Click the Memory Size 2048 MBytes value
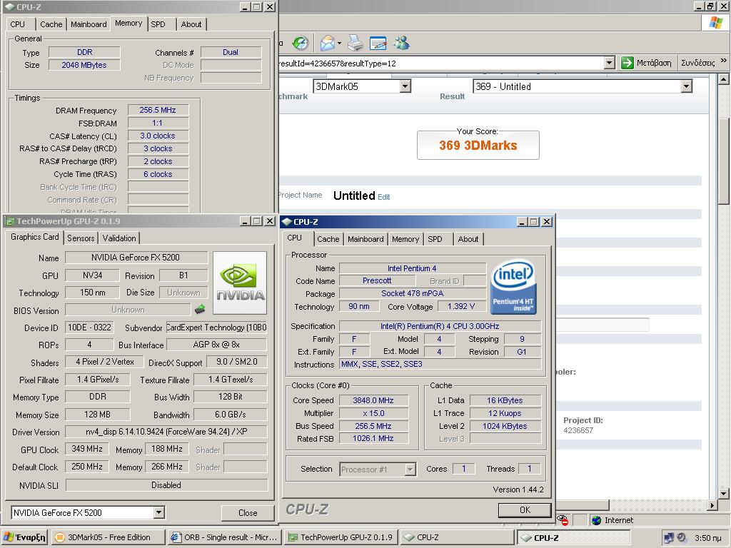The height and width of the screenshot is (548, 731). 84,65
